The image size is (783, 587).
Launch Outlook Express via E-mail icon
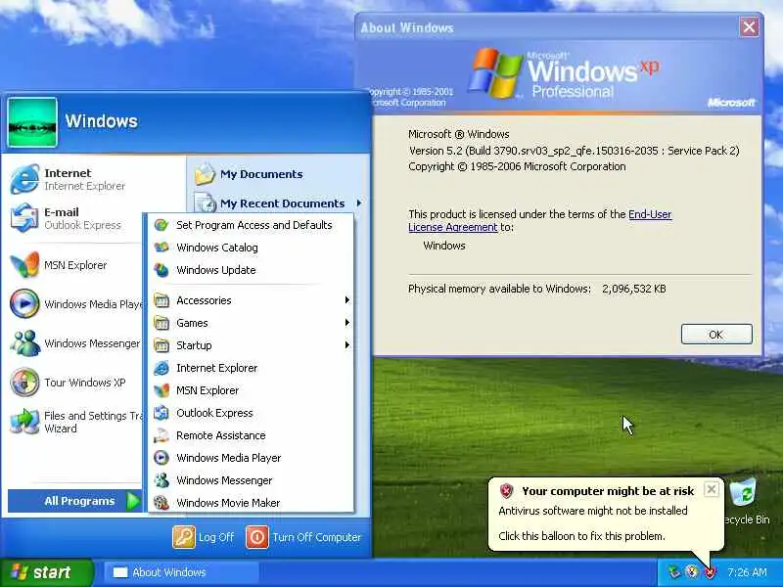(x=24, y=218)
